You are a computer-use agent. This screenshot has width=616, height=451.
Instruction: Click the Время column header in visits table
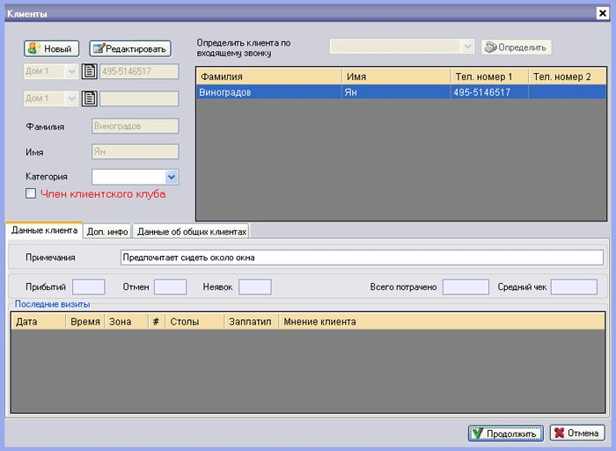coord(84,322)
